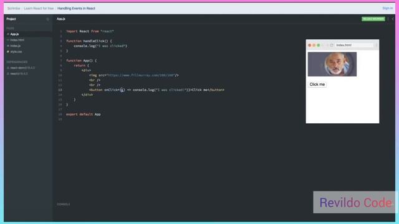Click the preview browser reload icon

coord(331,45)
